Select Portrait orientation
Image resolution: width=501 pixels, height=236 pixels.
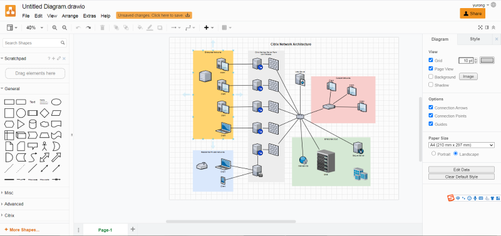tap(433, 153)
